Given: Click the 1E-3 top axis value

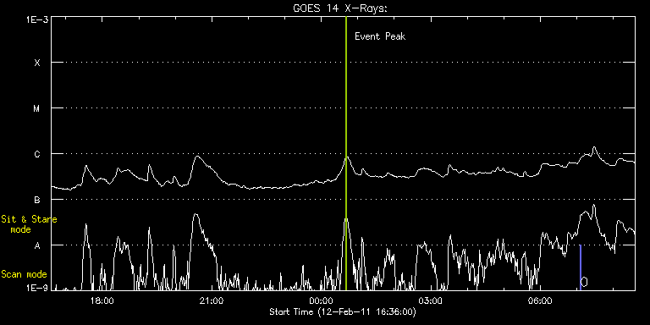Looking at the screenshot, I should 37,19.
